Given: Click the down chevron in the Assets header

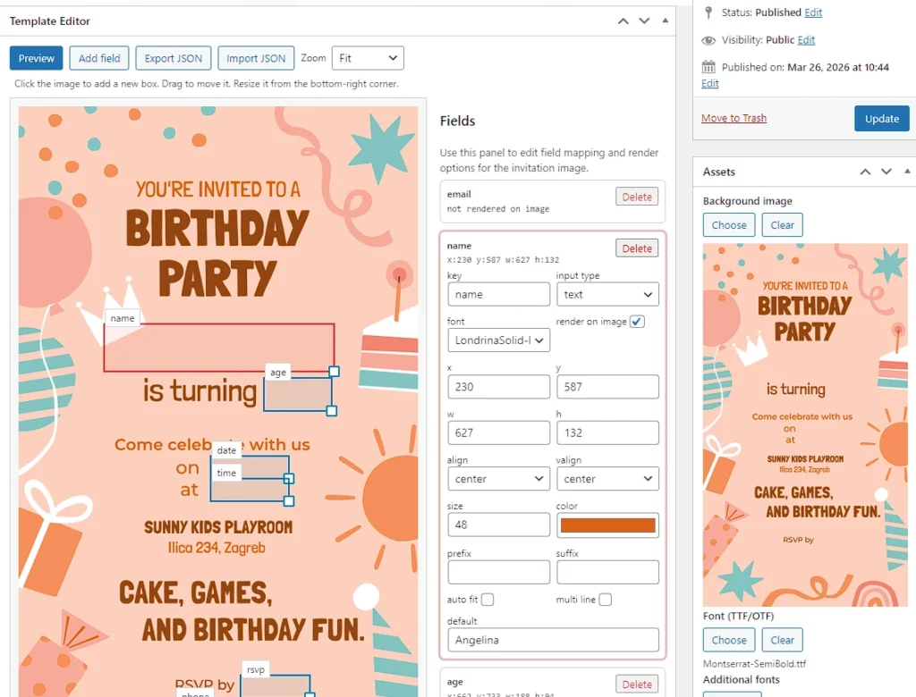Looking at the screenshot, I should point(886,171).
